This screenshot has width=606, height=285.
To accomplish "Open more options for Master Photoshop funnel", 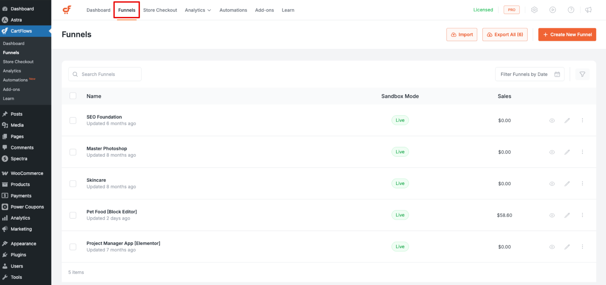I will pos(582,152).
